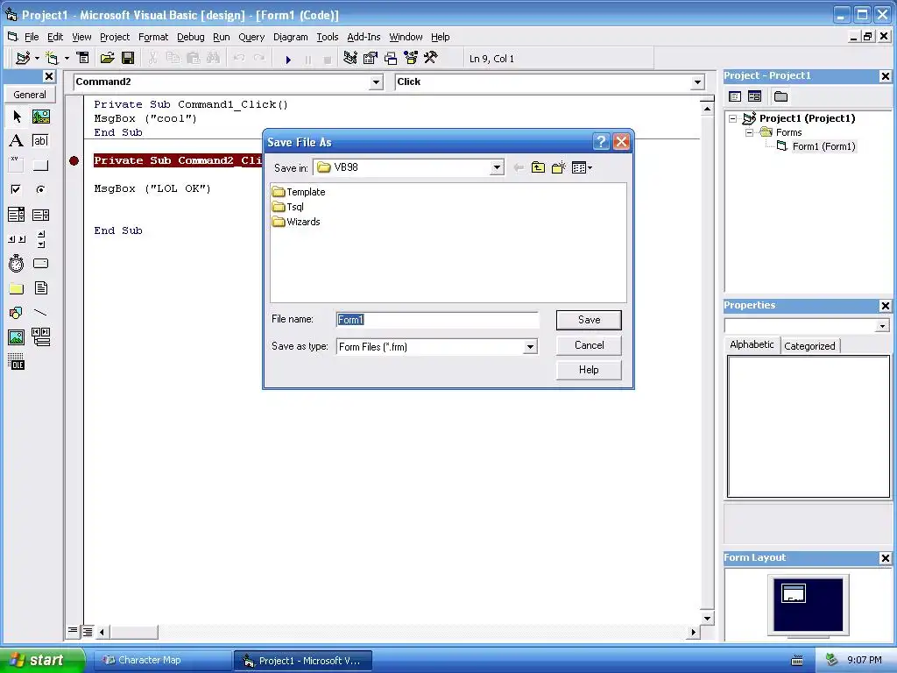Open the File menu
The image size is (897, 673).
[32, 37]
